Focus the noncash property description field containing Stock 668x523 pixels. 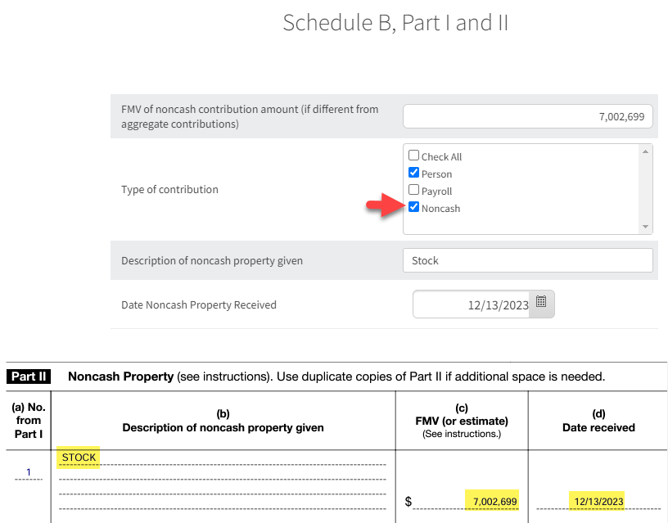coord(527,260)
